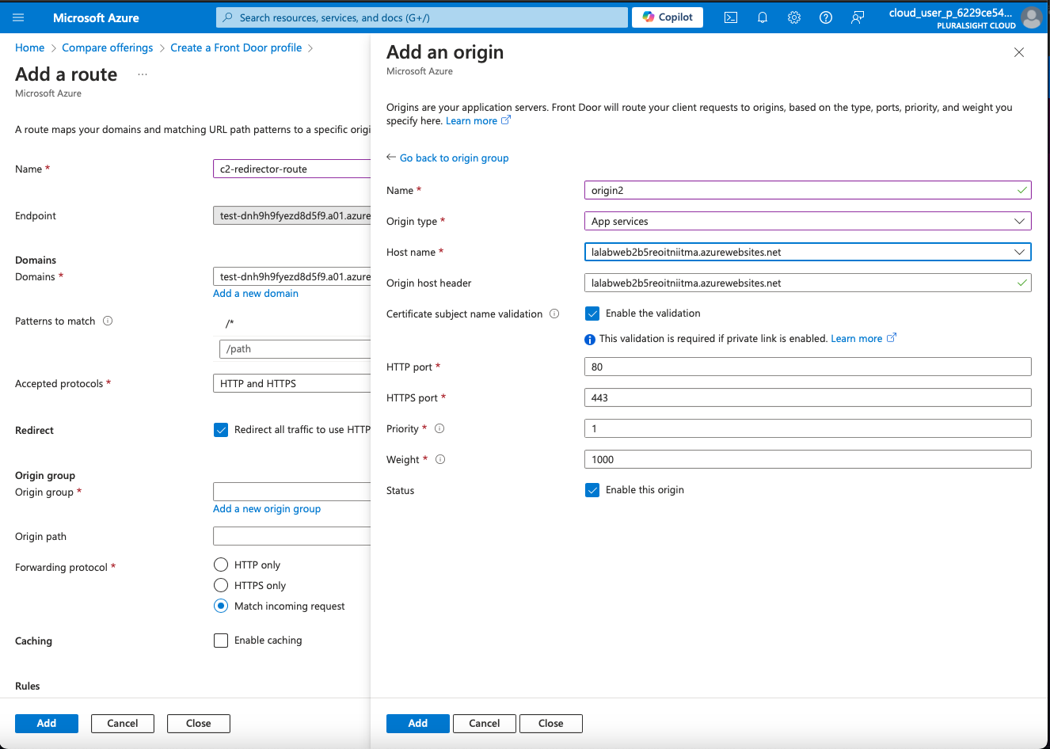The height and width of the screenshot is (749, 1050).
Task: Click the Weight input field
Action: (x=808, y=459)
